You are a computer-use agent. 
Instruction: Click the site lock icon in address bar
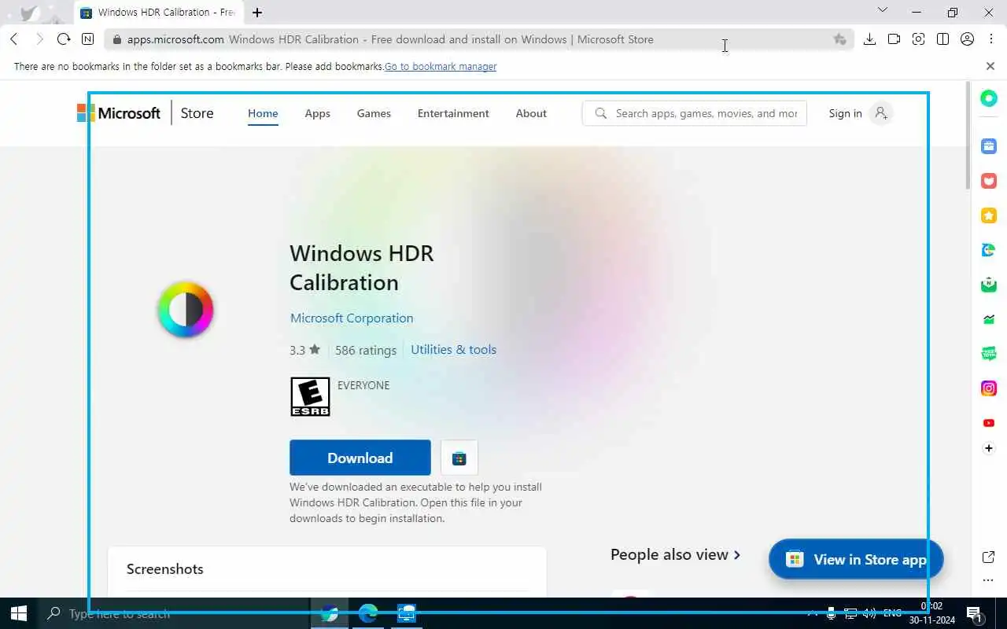(116, 39)
